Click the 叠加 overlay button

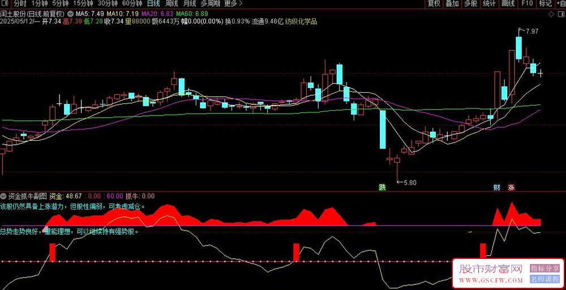click(452, 3)
